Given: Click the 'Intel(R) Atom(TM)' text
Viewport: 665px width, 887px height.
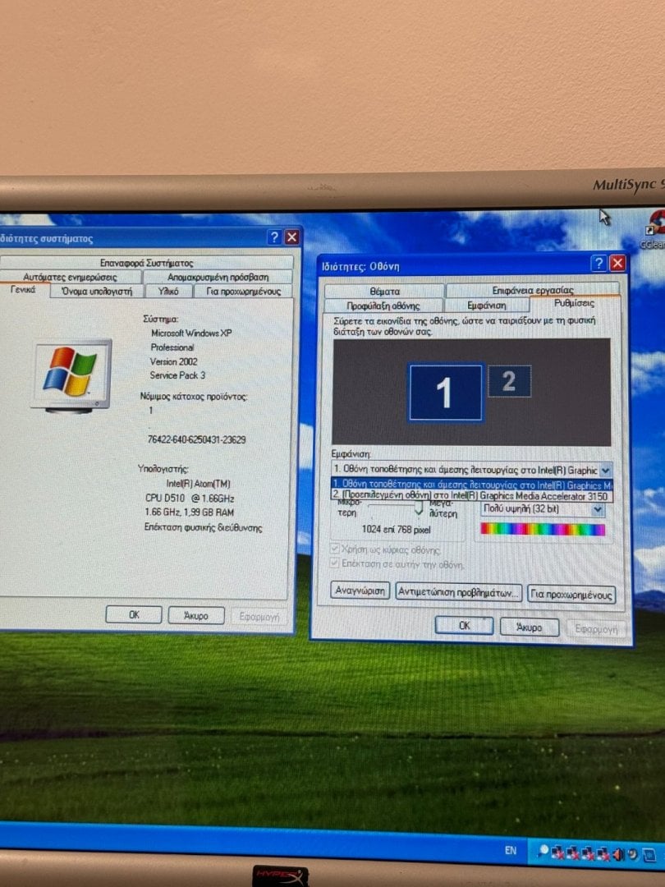Looking at the screenshot, I should tap(198, 484).
